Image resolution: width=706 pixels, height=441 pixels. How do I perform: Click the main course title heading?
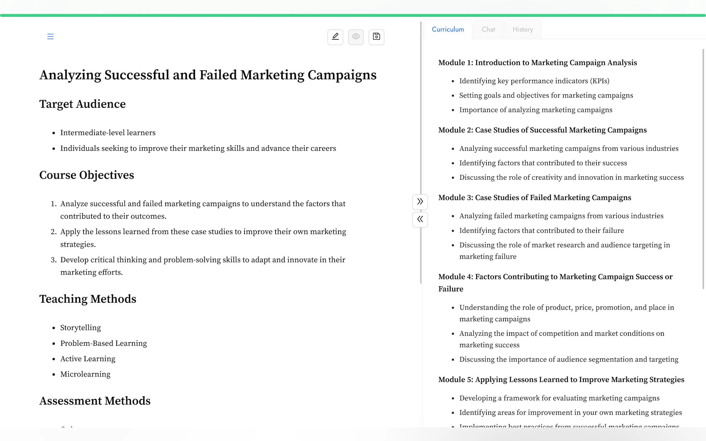pos(208,75)
